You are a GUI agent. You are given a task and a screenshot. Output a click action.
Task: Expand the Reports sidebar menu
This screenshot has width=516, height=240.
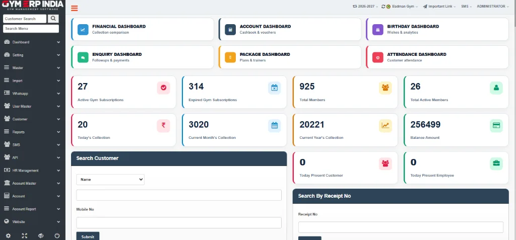tap(33, 132)
